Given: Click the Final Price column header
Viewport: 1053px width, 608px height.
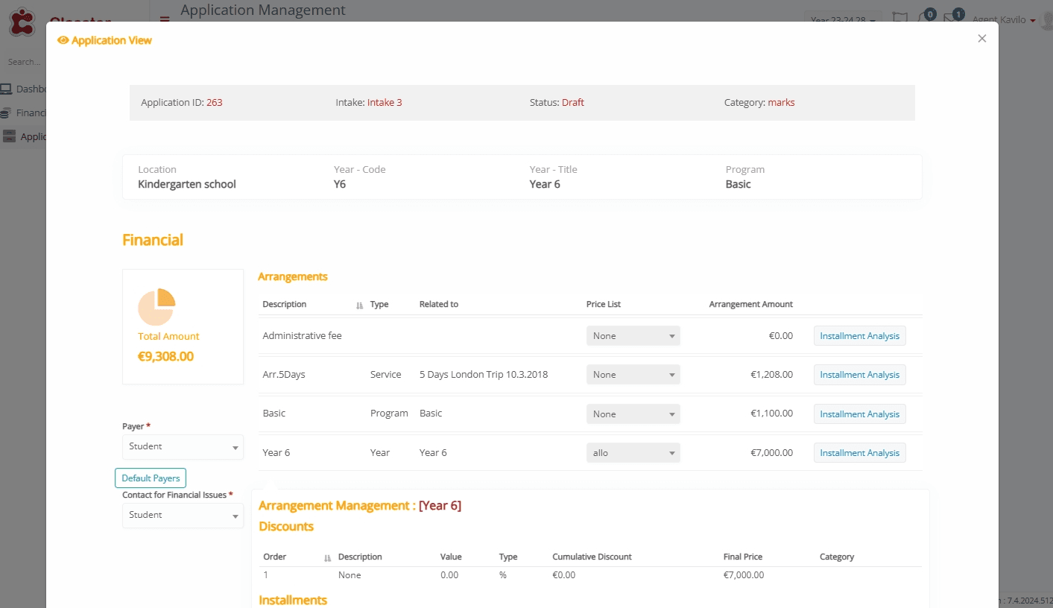Looking at the screenshot, I should [x=743, y=557].
